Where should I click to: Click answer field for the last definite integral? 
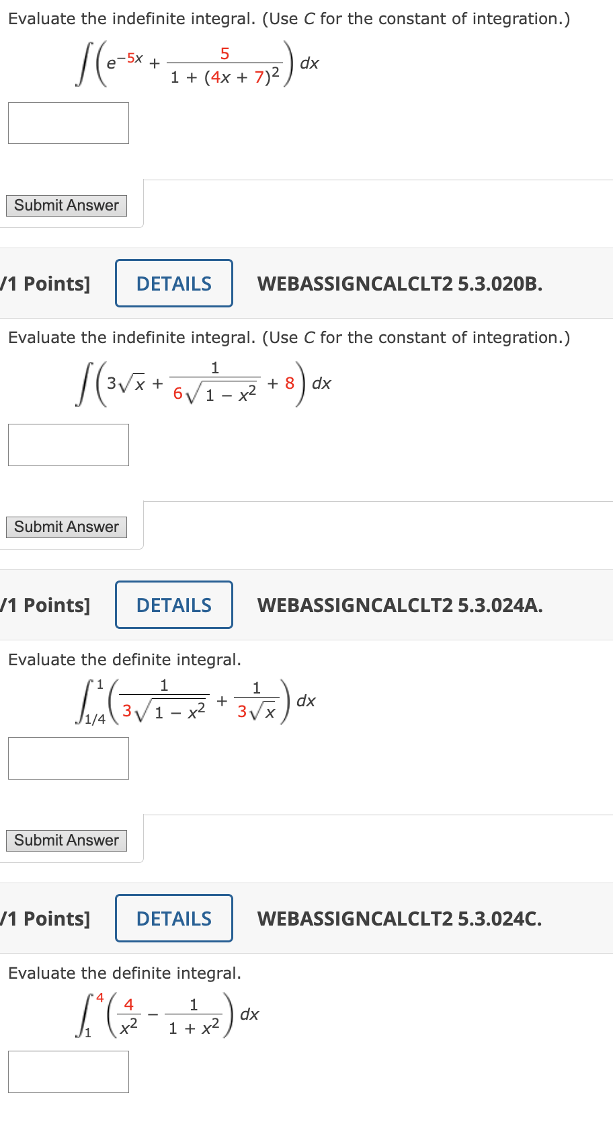click(x=68, y=1072)
